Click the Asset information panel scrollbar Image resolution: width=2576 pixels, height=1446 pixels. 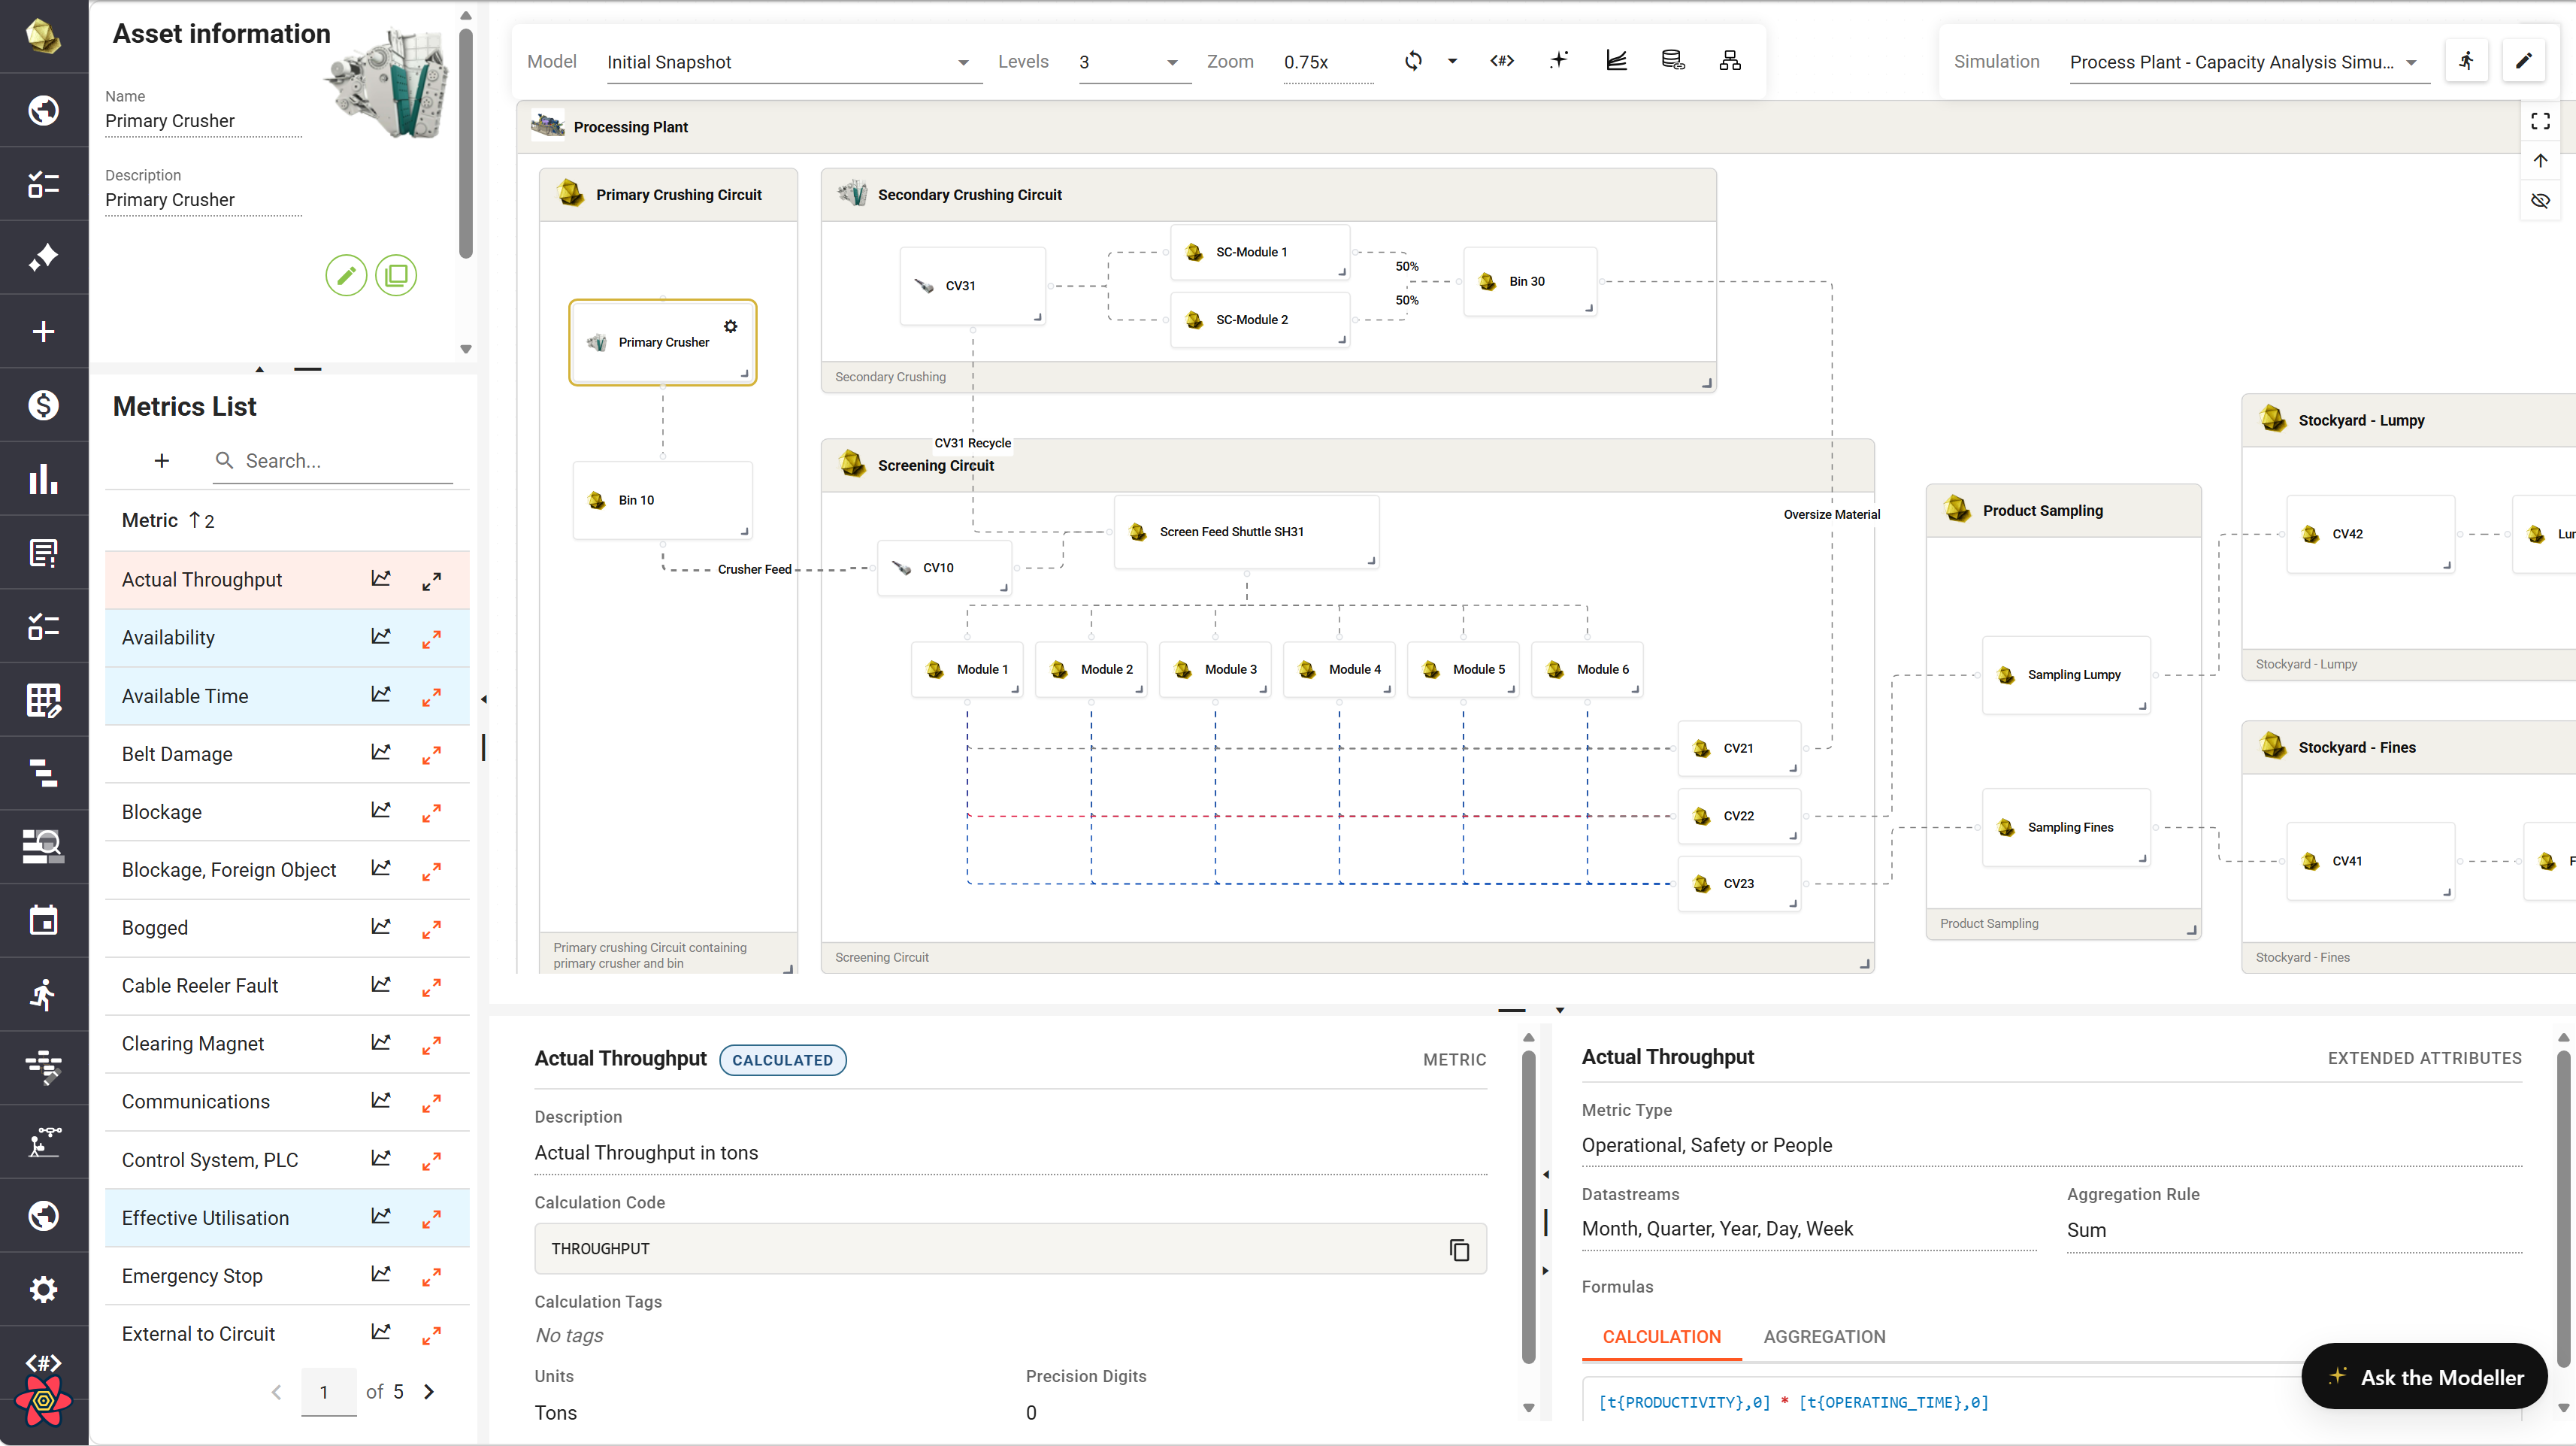tap(465, 143)
